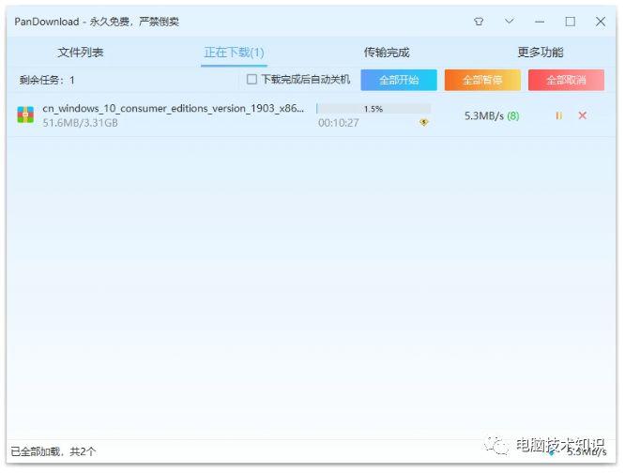Click the 5.3MB/s speed in the download row
The height and width of the screenshot is (473, 625).
(484, 116)
